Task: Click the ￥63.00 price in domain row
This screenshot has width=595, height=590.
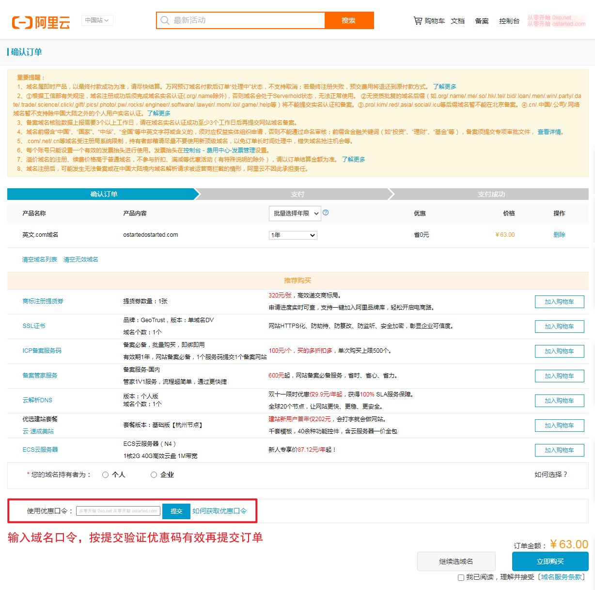Action: click(x=505, y=235)
